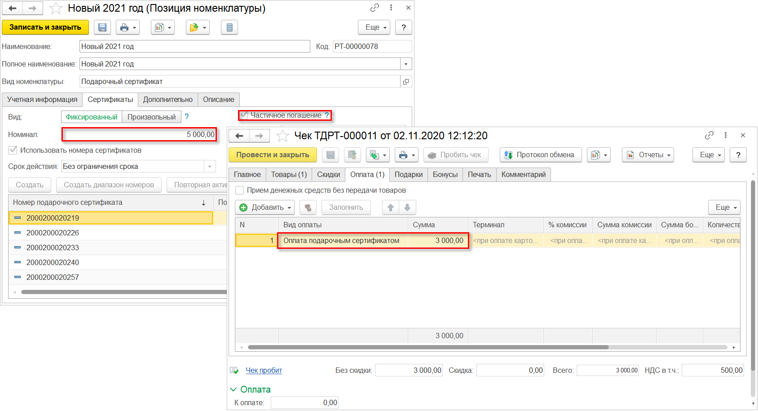Open Еще menu above payment table
Viewport: 758px width, 411px height.
(724, 208)
